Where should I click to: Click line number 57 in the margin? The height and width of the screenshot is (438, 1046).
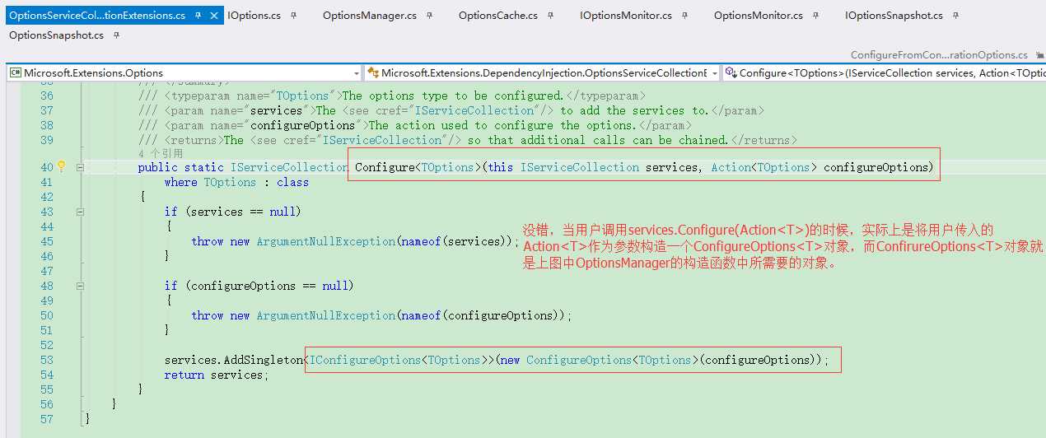pos(46,419)
